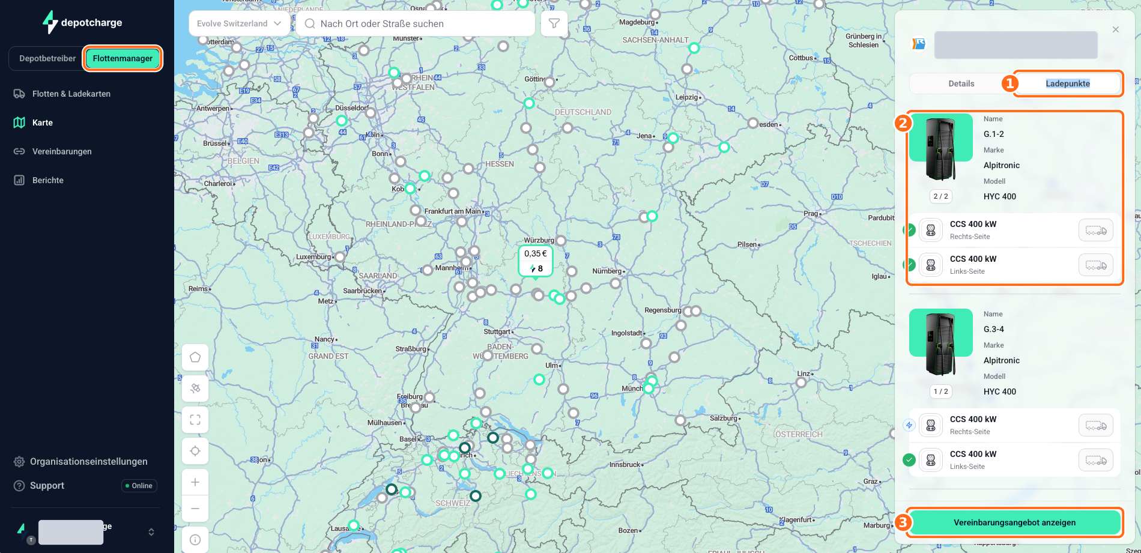Enter fullscreen map mode

[x=195, y=420]
